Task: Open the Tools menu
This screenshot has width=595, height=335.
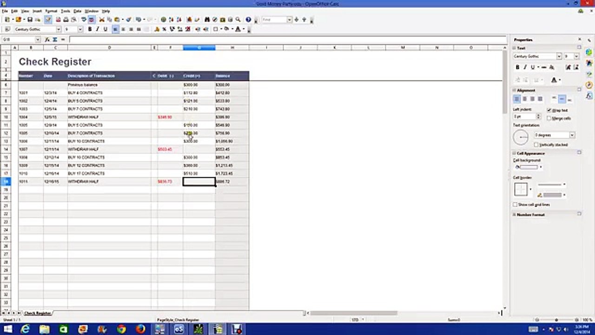Action: [66, 11]
